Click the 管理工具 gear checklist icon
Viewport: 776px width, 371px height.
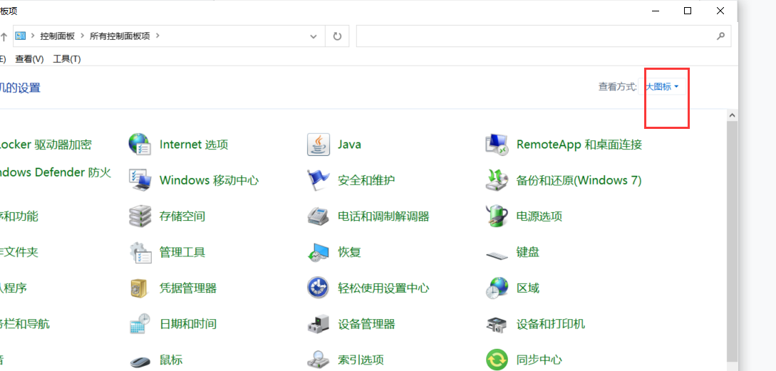(140, 252)
